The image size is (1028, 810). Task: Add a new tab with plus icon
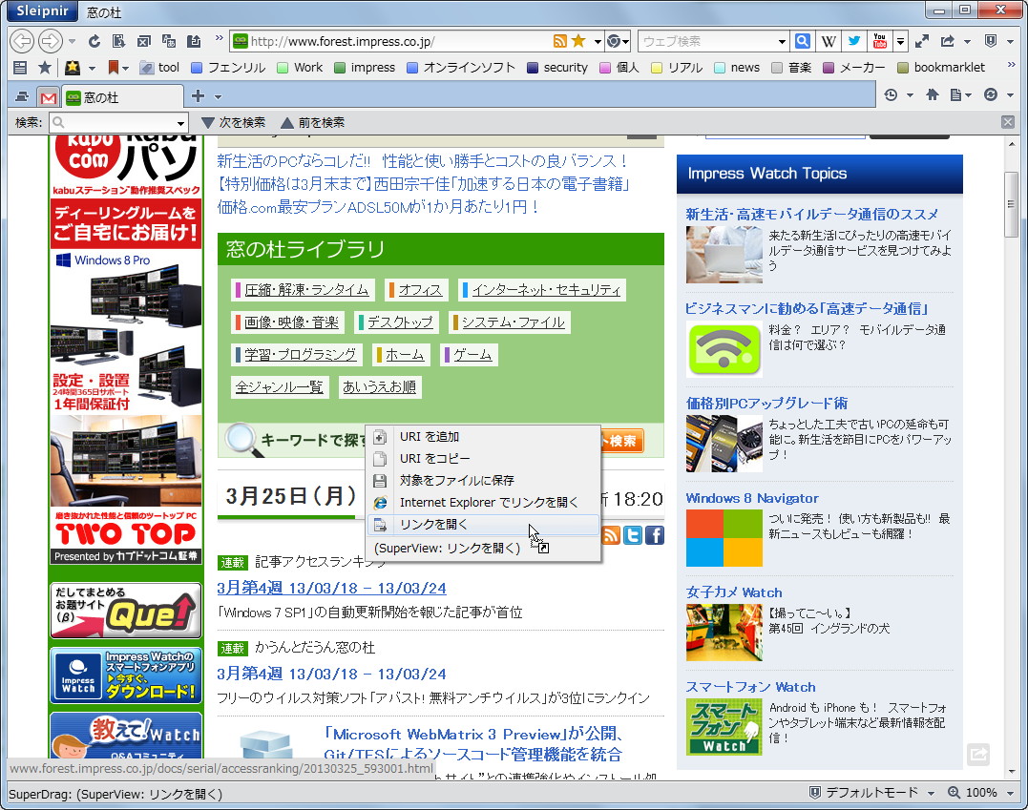198,96
